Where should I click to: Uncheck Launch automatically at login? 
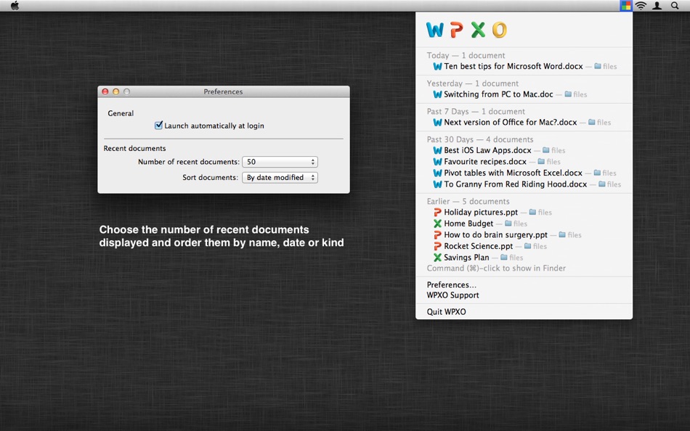[x=159, y=126]
